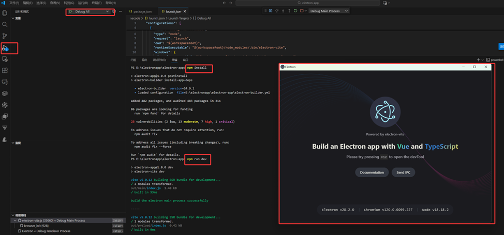
Task: Pause the debug session from the debug toolbar
Action: click(271, 11)
